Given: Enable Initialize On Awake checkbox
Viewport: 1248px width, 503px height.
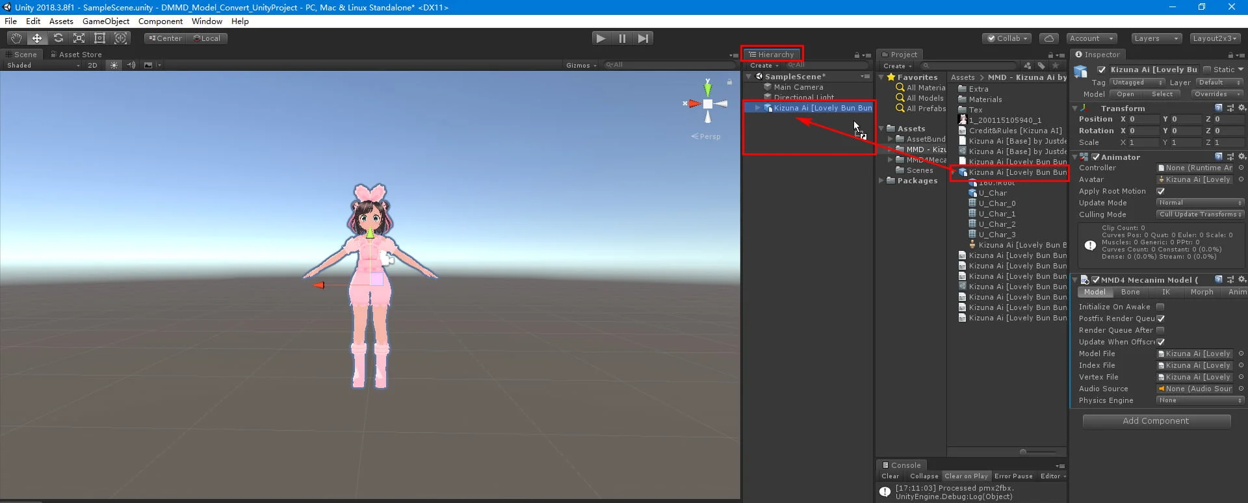Looking at the screenshot, I should click(1160, 307).
